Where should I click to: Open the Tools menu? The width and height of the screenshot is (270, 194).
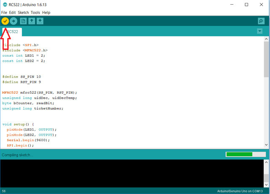pos(35,13)
